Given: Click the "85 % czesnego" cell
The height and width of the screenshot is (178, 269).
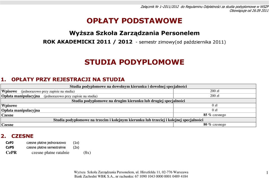Looking at the screenshot, I should 215,115.
